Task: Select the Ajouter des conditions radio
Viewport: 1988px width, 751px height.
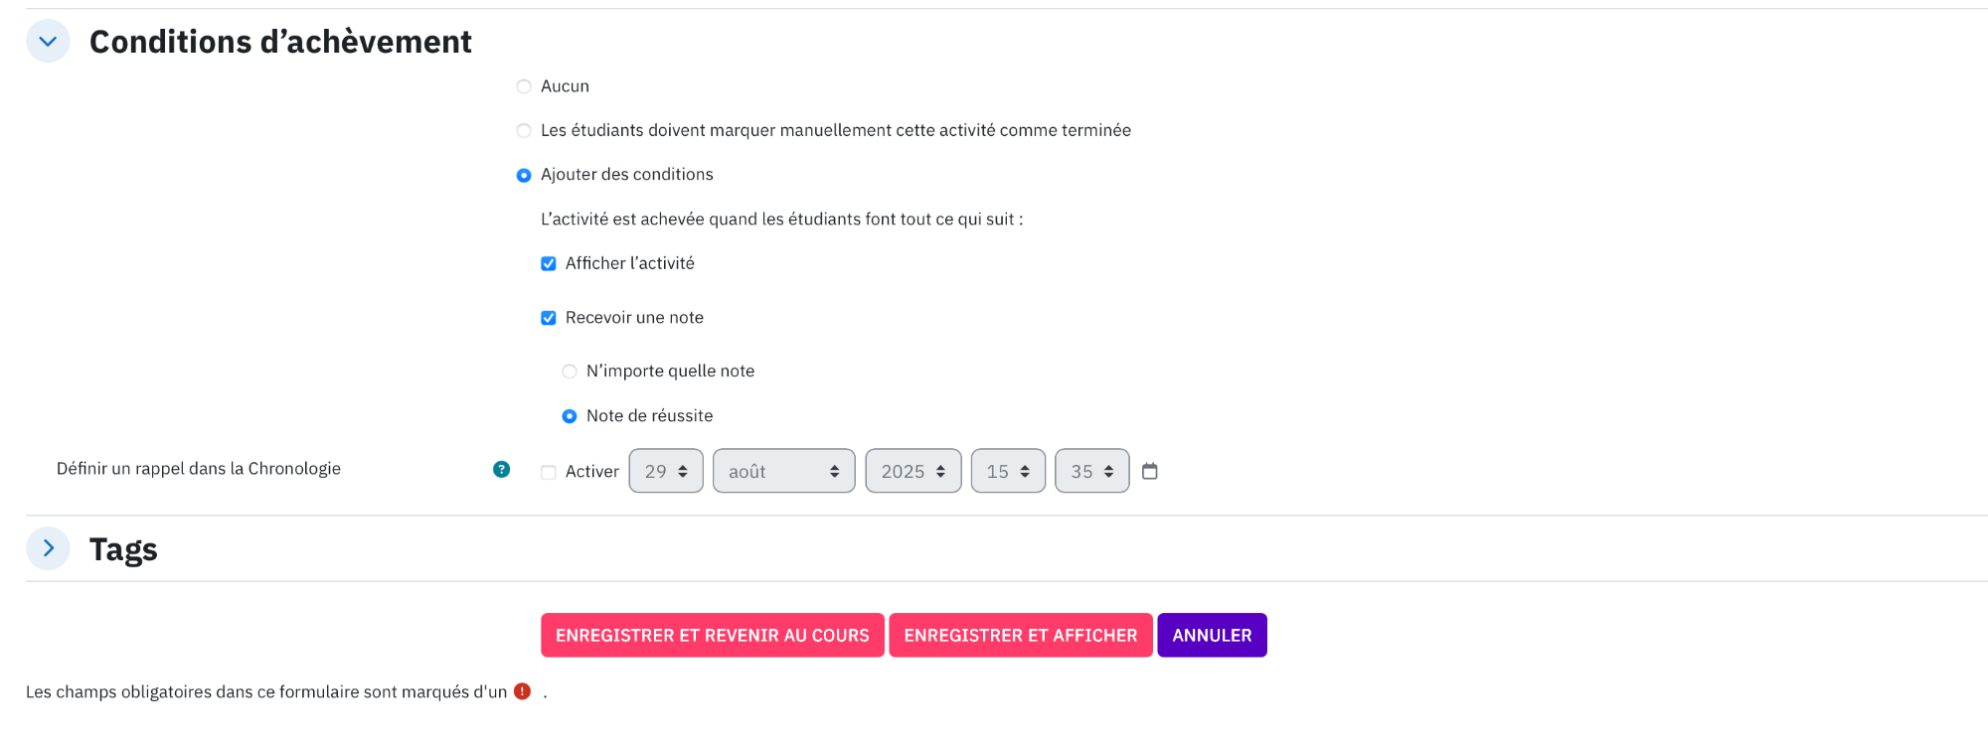Action: (x=524, y=175)
